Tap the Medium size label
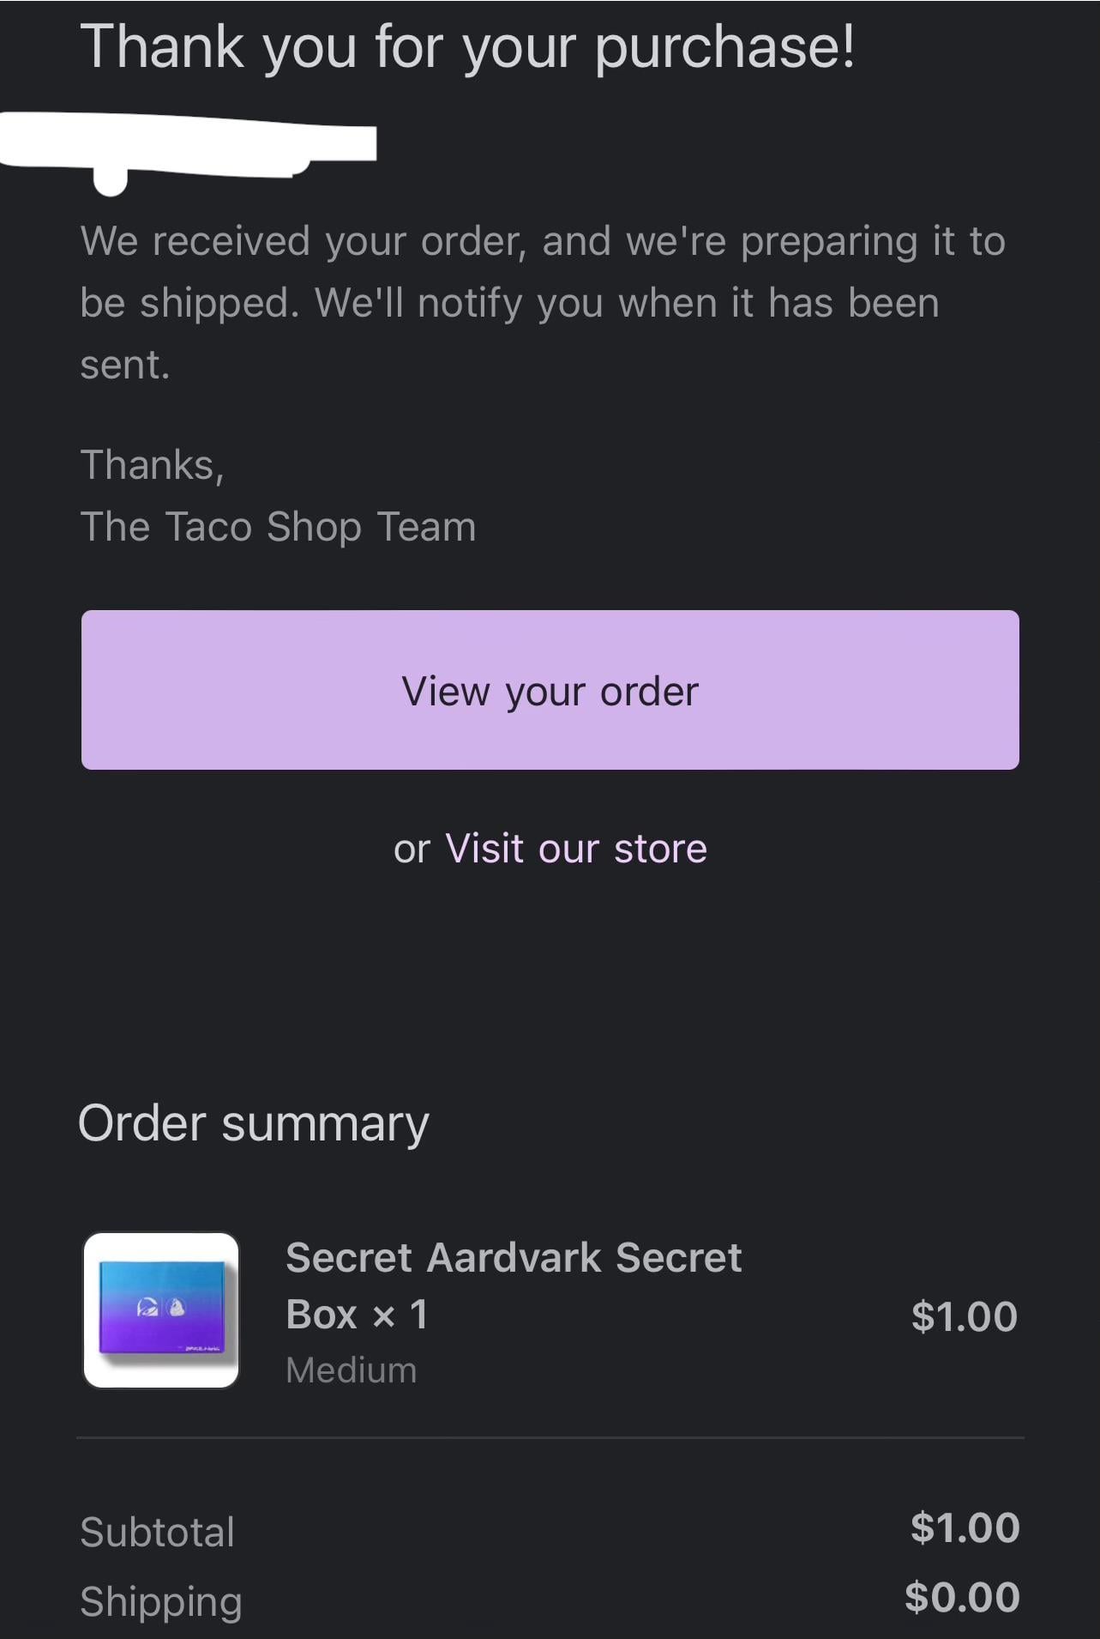This screenshot has width=1100, height=1639. coord(352,1370)
